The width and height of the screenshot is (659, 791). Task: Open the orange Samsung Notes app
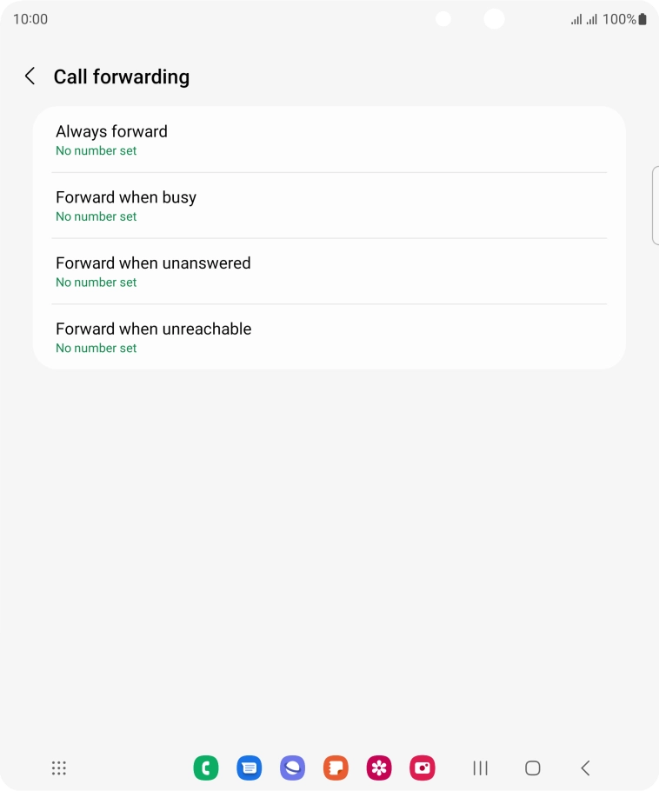point(336,768)
